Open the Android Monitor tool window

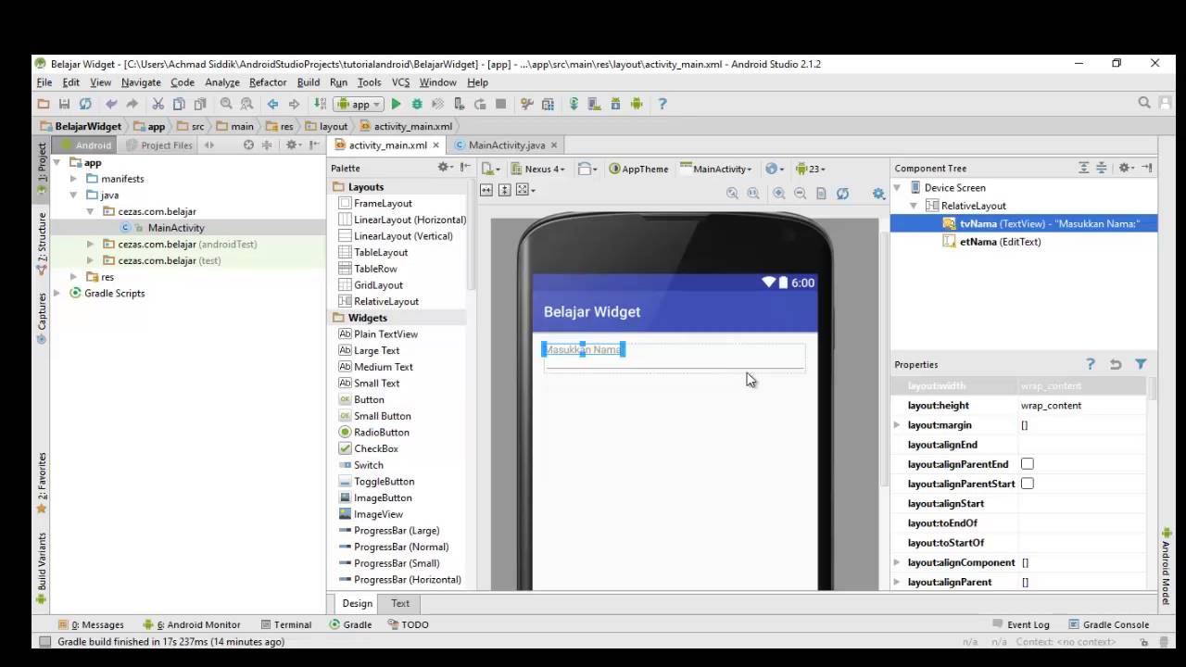click(192, 624)
